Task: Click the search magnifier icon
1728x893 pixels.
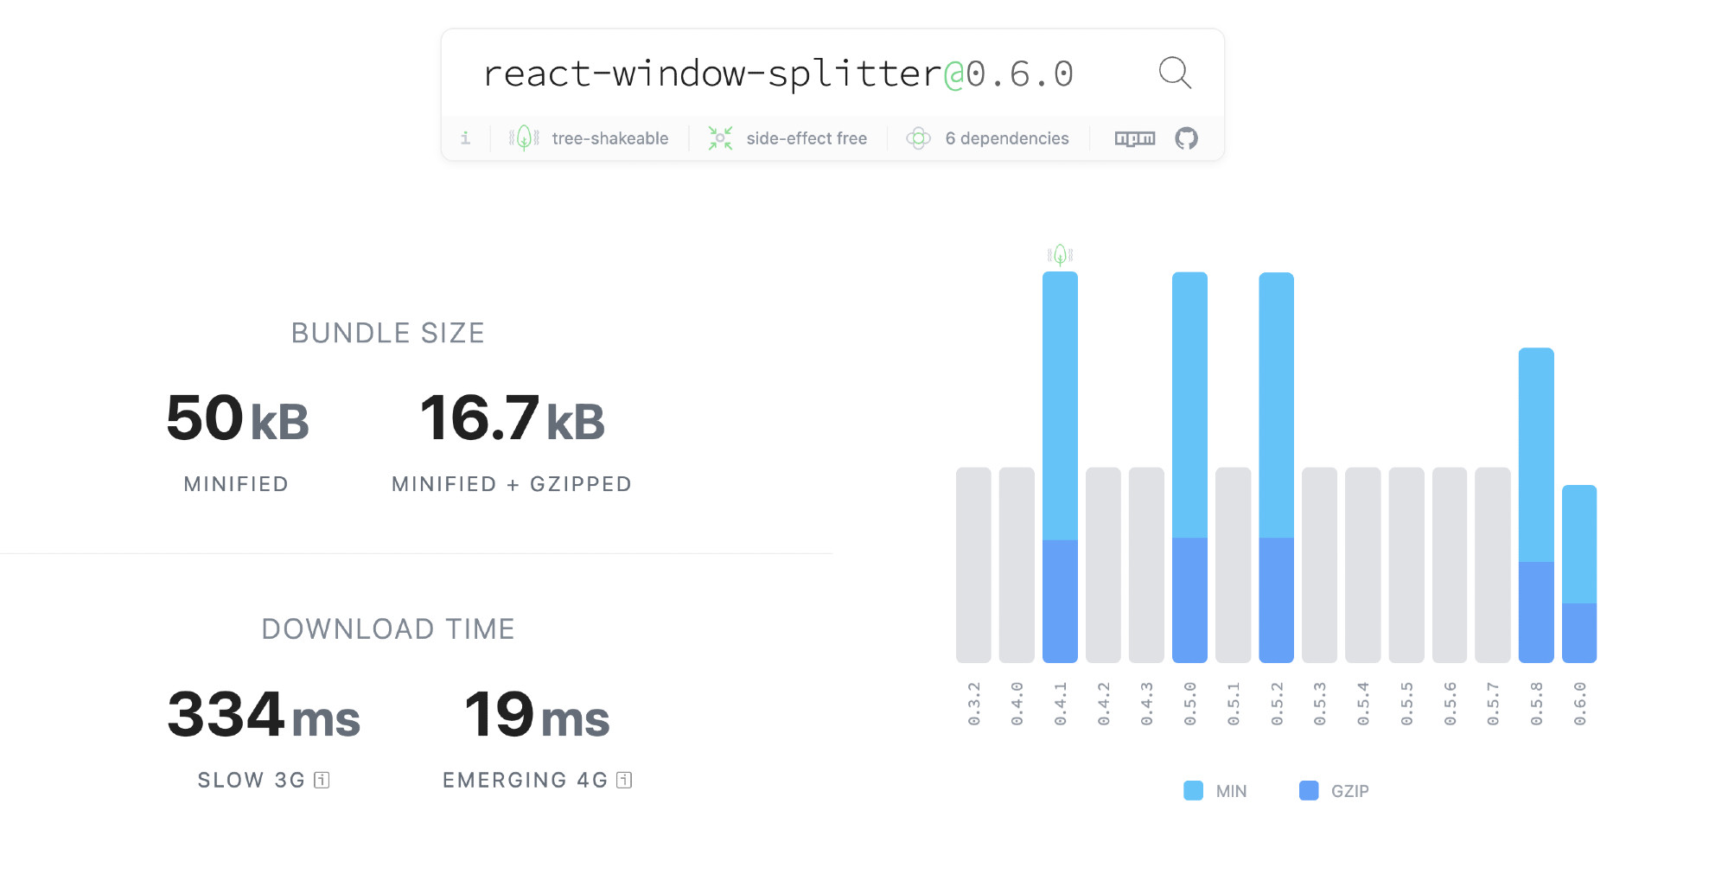Action: (x=1175, y=73)
